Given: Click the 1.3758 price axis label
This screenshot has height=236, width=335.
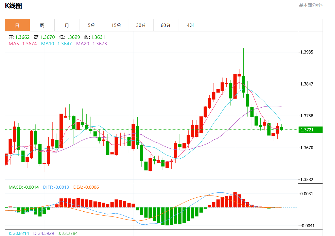Looking at the screenshot, I should (x=307, y=116).
